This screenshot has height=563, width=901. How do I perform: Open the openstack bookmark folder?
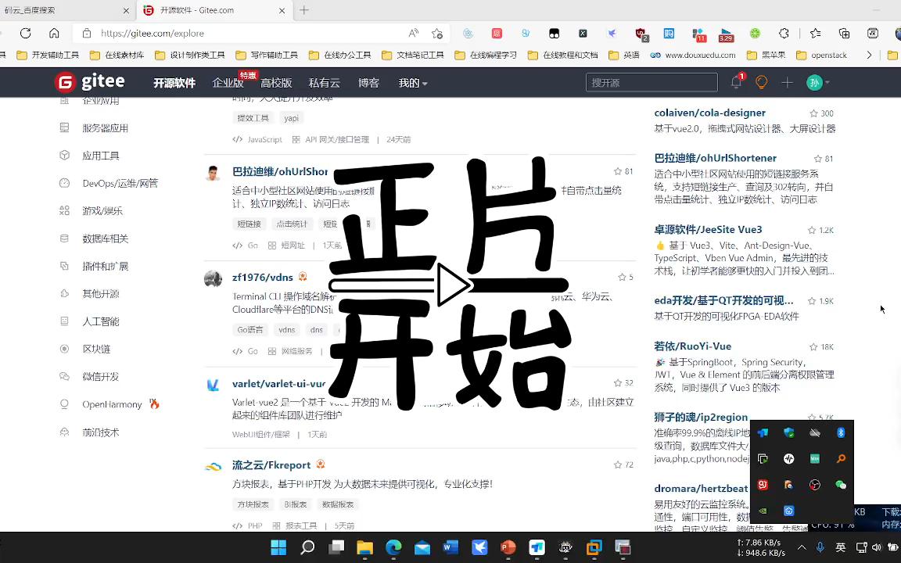point(822,56)
